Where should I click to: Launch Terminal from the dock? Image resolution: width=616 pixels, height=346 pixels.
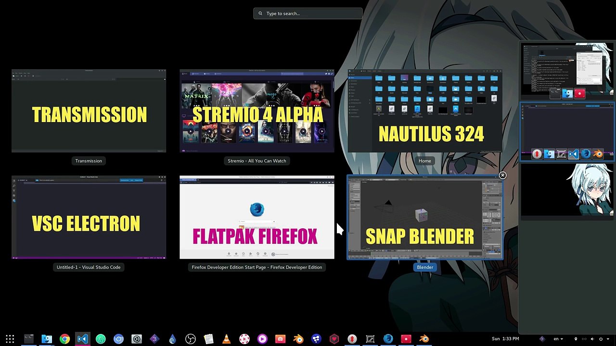(x=28, y=339)
